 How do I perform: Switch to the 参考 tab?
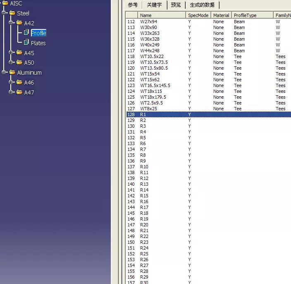coord(133,5)
